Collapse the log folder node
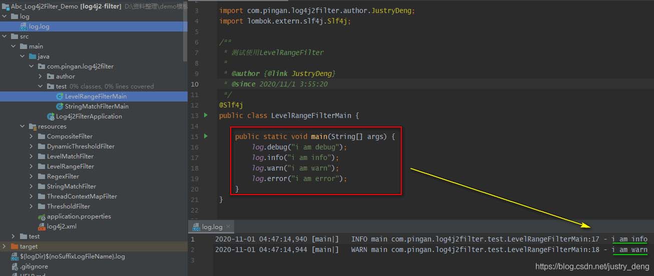The height and width of the screenshot is (276, 654). tap(5, 16)
